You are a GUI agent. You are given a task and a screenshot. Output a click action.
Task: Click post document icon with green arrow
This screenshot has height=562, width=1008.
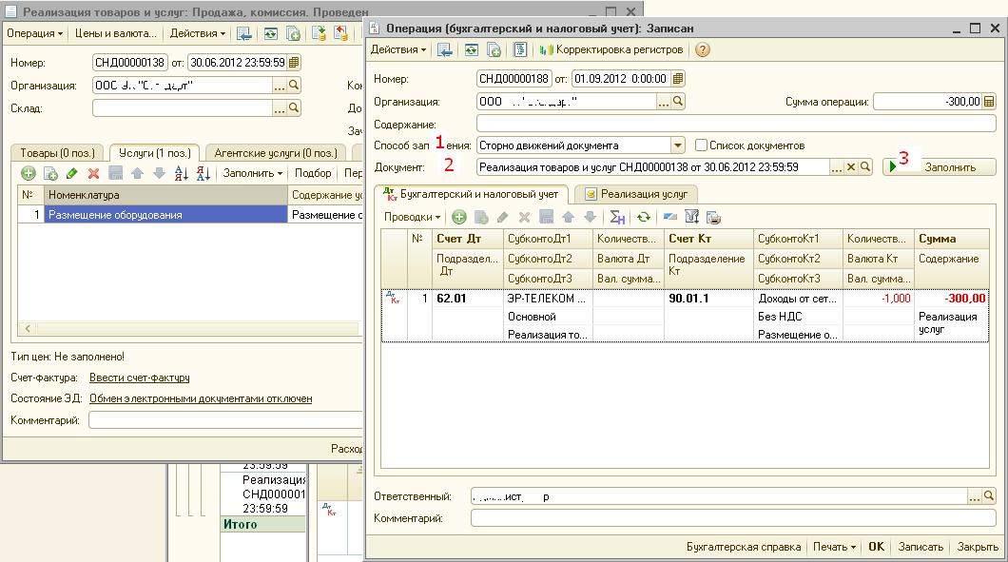click(x=319, y=33)
